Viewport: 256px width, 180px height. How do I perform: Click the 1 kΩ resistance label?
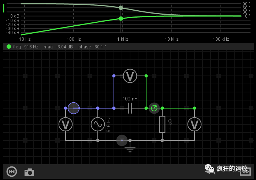point(170,124)
